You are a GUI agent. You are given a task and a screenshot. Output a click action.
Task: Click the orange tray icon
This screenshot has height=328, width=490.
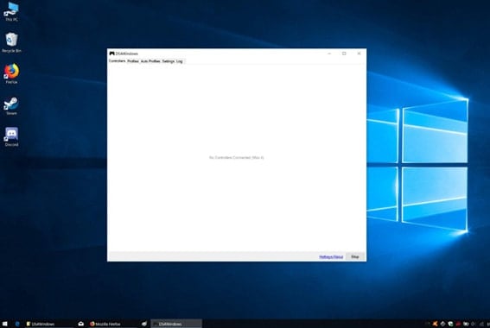point(435,324)
